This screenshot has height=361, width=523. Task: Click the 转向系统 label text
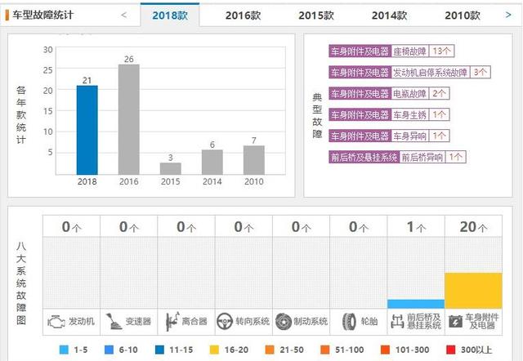[253, 321]
